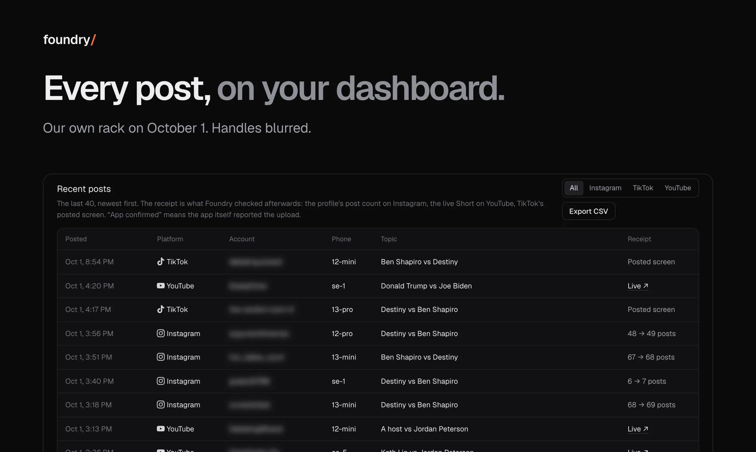Click the Instagram icon in the 3:40 PM row

pos(161,381)
